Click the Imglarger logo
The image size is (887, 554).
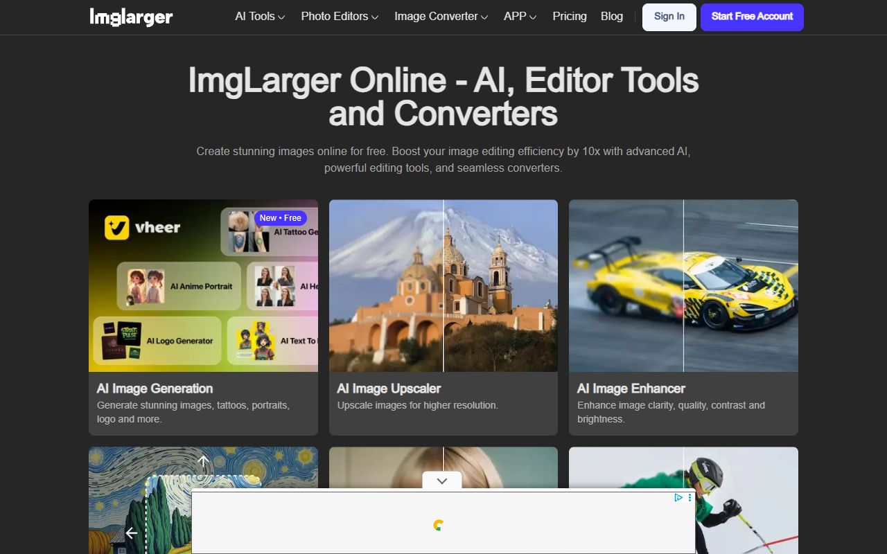pyautogui.click(x=131, y=16)
